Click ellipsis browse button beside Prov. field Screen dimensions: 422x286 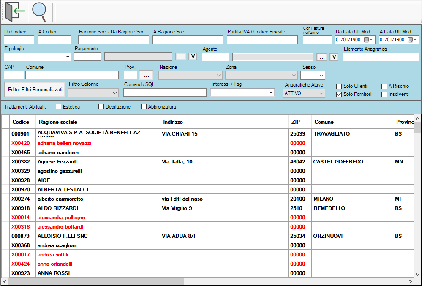[x=146, y=75]
